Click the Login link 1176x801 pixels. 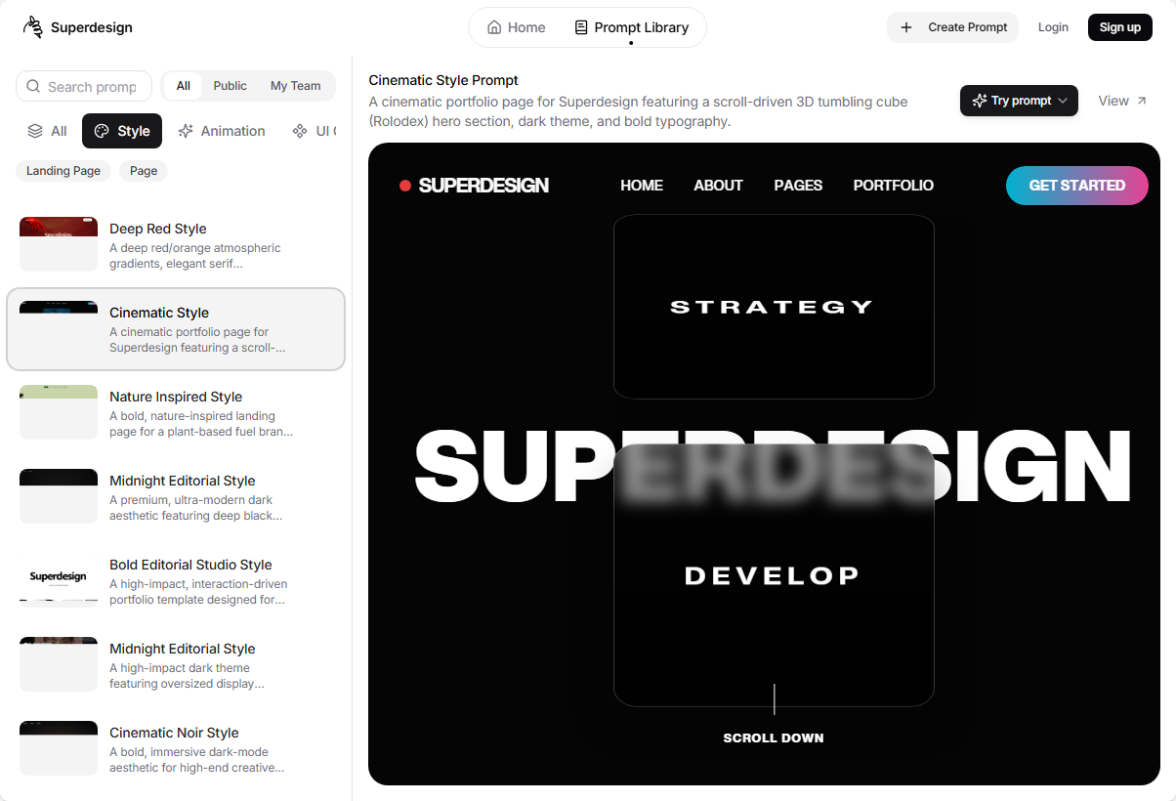[x=1052, y=27]
